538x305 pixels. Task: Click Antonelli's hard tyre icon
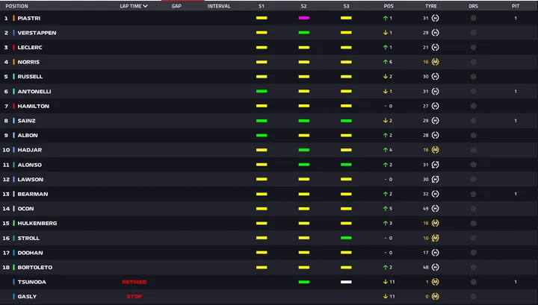(435, 92)
